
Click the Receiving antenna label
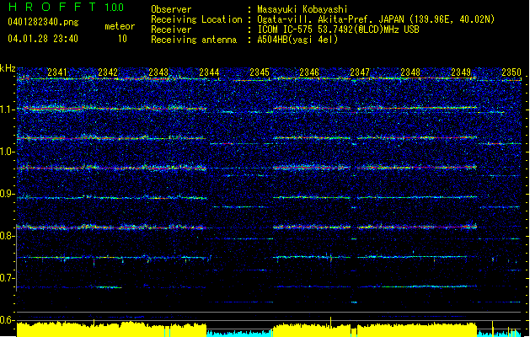194,40
